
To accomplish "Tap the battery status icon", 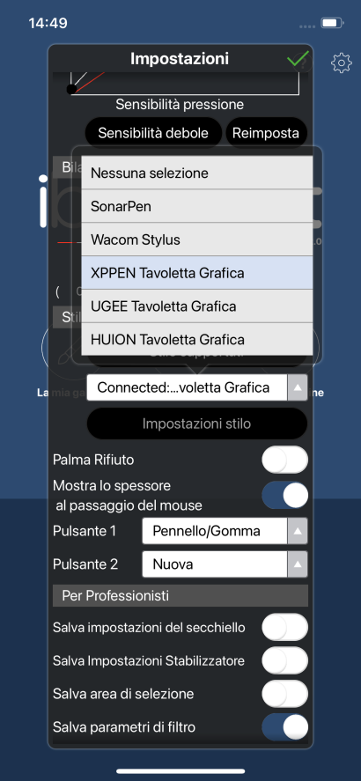I will coord(332,23).
